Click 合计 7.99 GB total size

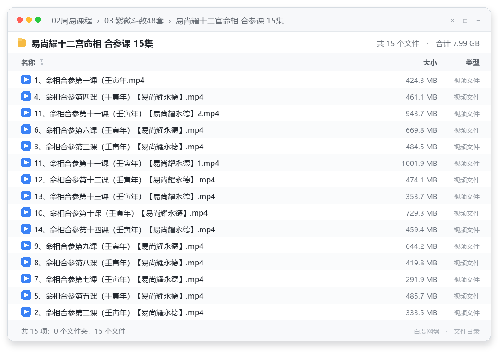tap(457, 43)
